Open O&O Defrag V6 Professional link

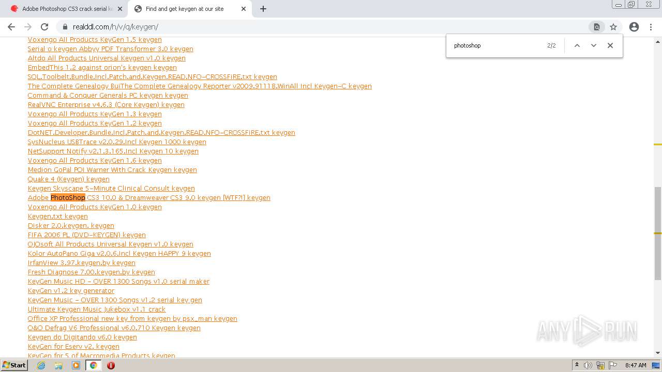[x=114, y=328]
